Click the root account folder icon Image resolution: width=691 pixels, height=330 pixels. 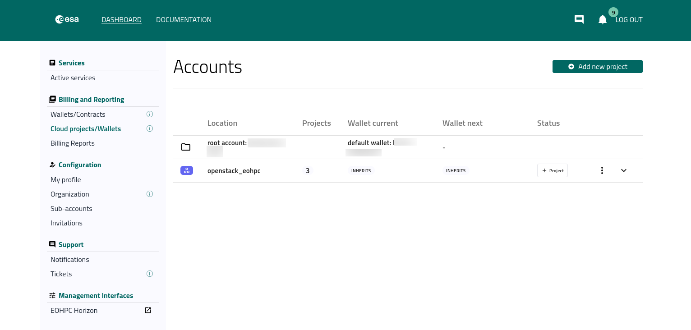click(186, 147)
